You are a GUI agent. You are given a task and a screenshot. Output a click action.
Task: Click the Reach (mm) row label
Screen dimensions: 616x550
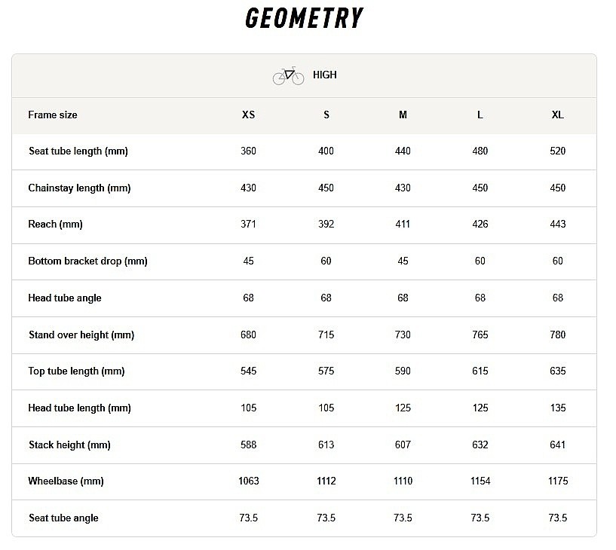tap(55, 225)
